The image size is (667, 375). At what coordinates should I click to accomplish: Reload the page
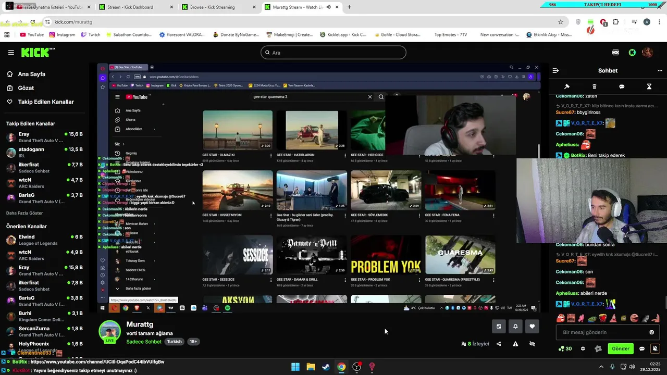click(32, 22)
